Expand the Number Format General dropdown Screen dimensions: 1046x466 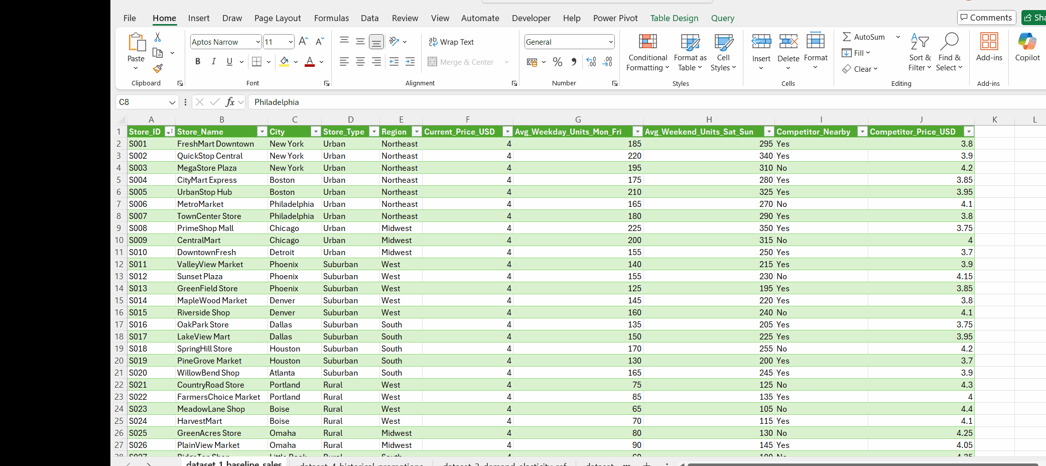(611, 42)
